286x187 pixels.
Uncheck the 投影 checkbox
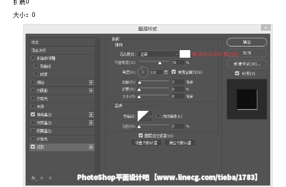33,147
